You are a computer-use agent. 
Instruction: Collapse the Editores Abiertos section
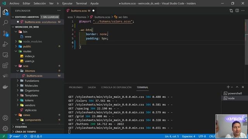pos(13,17)
